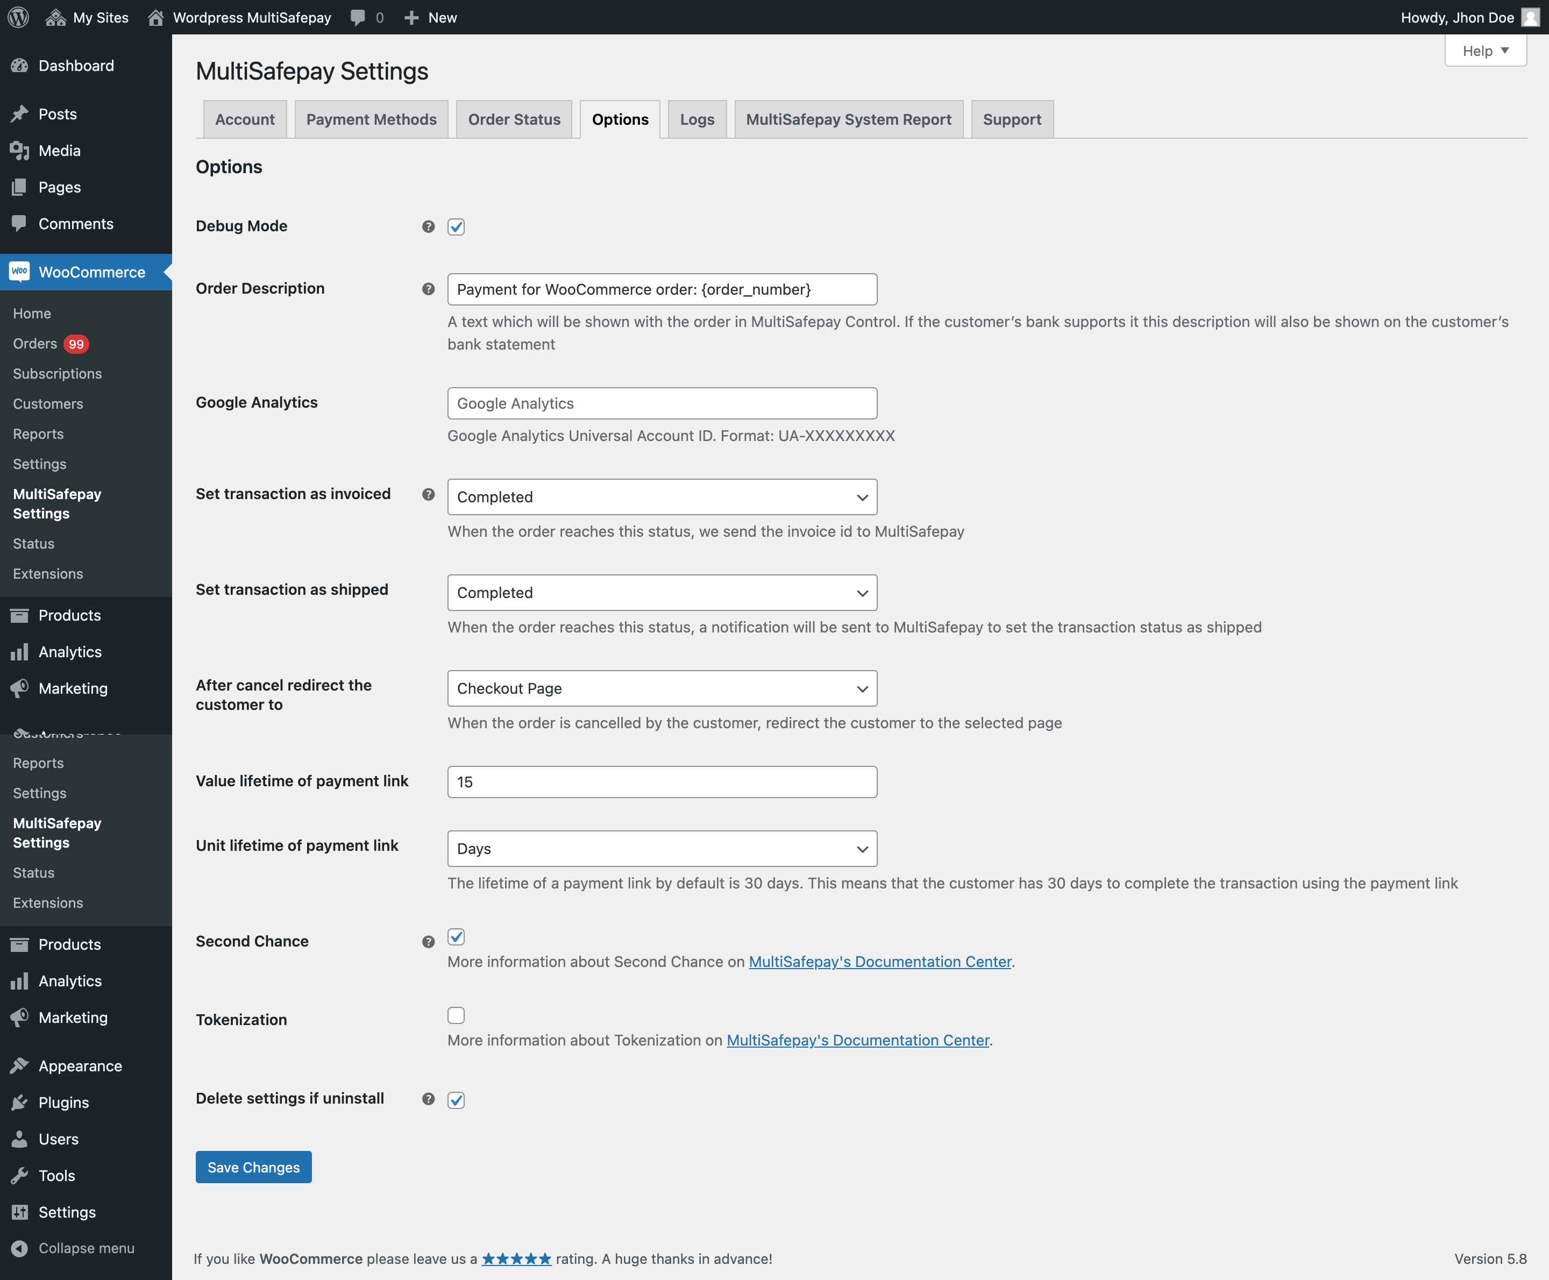
Task: Click the Google Analytics input field
Action: [662, 403]
